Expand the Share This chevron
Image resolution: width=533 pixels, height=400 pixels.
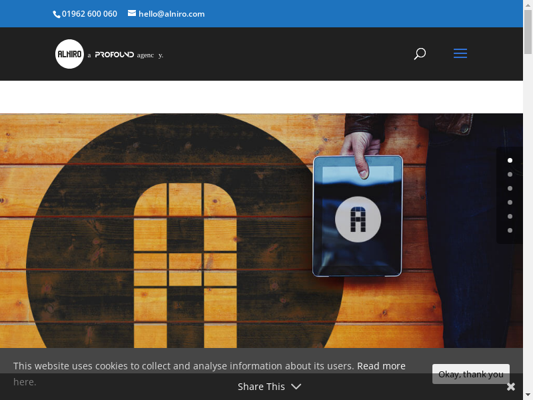[296, 387]
